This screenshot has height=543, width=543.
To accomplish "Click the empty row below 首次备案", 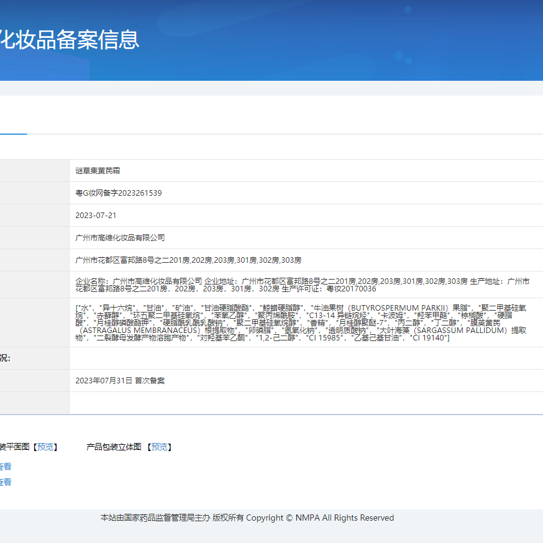I will point(304,403).
